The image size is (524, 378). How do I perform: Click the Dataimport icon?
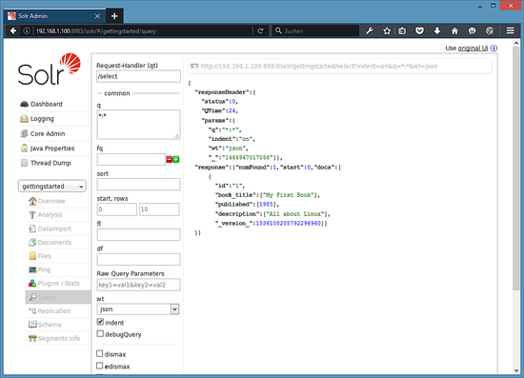coord(32,229)
